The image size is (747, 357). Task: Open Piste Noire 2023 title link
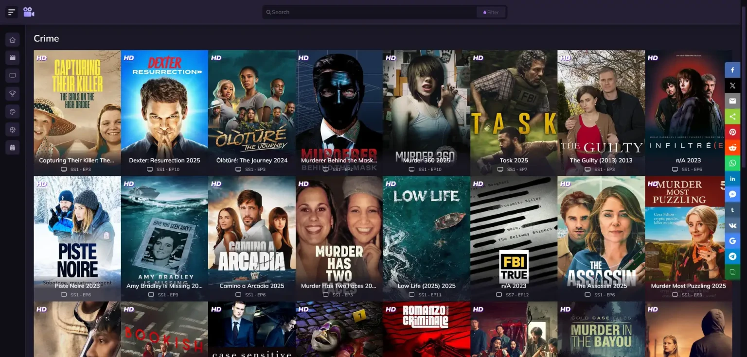(77, 286)
